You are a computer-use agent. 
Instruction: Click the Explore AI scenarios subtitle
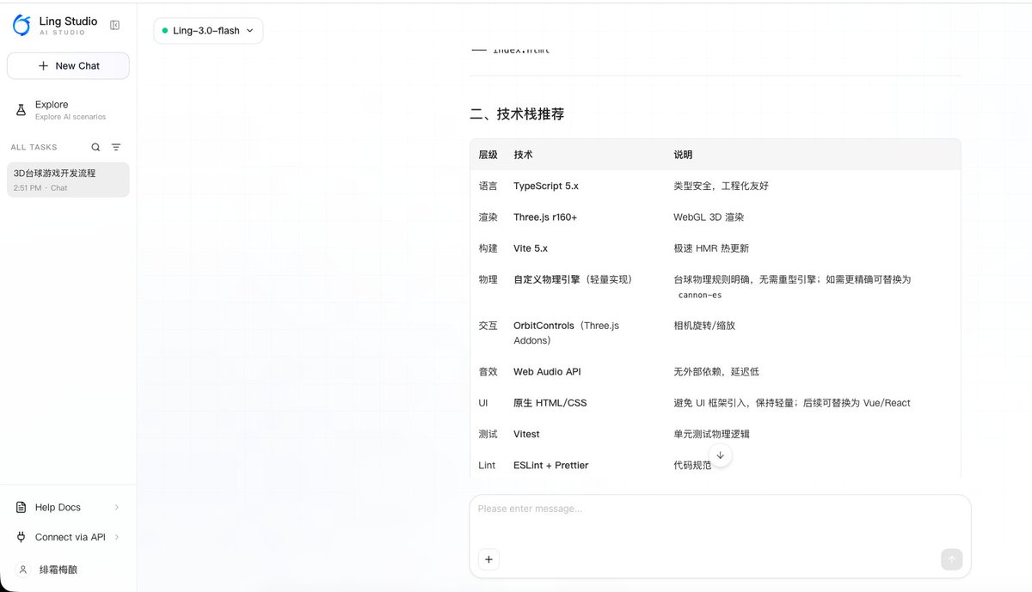(x=71, y=117)
